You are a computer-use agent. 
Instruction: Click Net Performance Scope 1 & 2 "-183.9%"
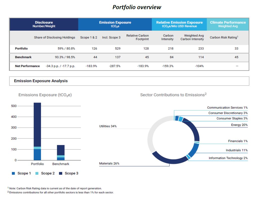pos(91,66)
